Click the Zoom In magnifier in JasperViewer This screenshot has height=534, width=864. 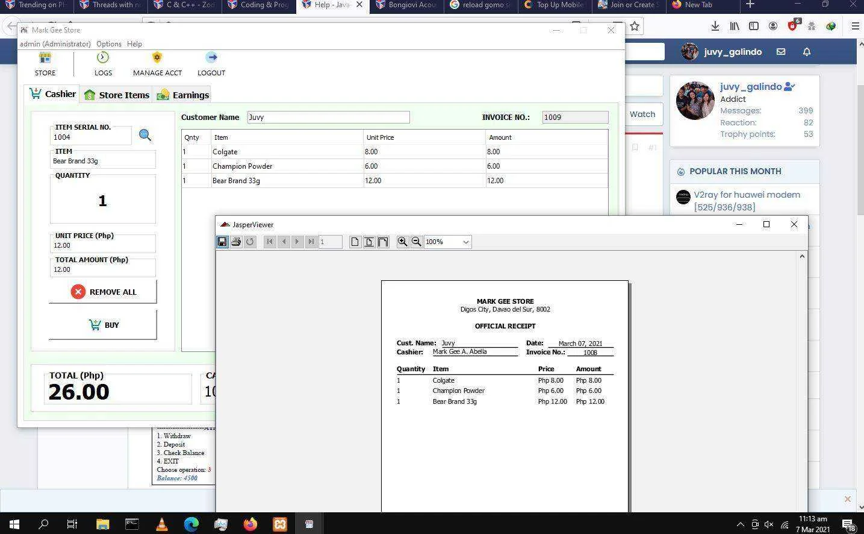click(402, 242)
